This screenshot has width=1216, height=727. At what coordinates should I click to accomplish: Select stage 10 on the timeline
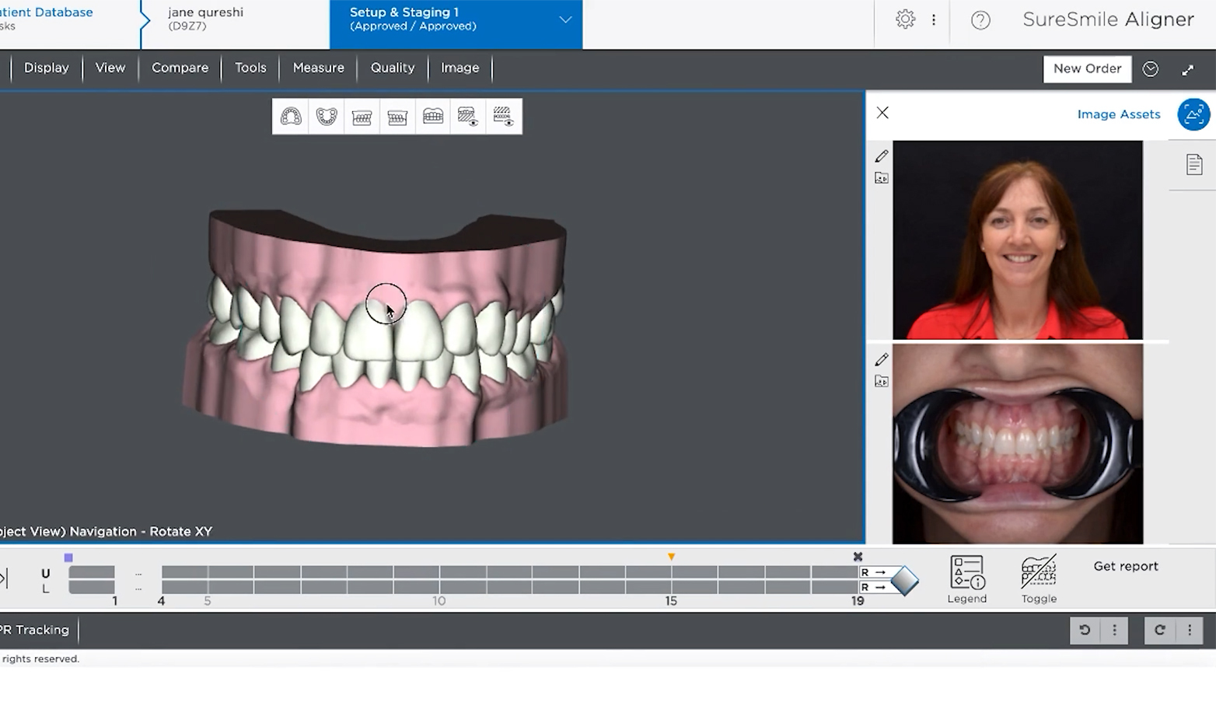pyautogui.click(x=439, y=601)
